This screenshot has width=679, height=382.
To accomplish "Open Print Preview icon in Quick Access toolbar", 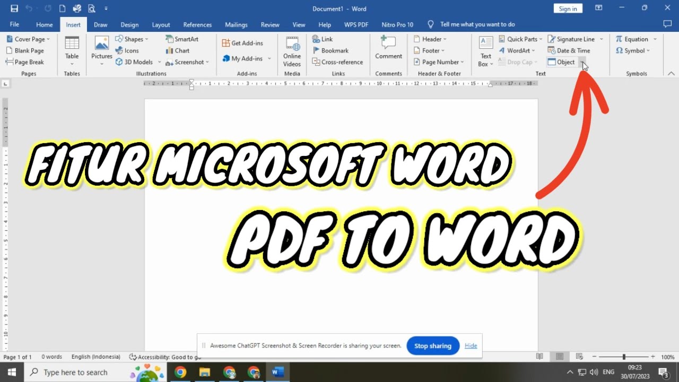I will pos(92,8).
